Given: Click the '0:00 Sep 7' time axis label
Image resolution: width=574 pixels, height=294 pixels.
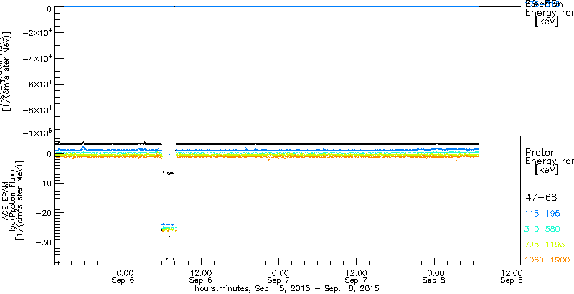Looking at the screenshot, I should tap(279, 277).
